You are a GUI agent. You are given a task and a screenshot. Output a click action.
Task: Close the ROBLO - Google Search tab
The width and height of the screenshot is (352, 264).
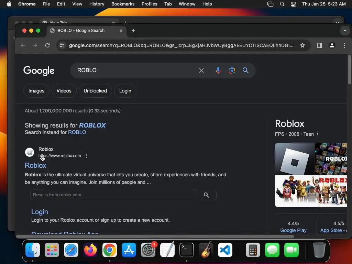coord(121,31)
